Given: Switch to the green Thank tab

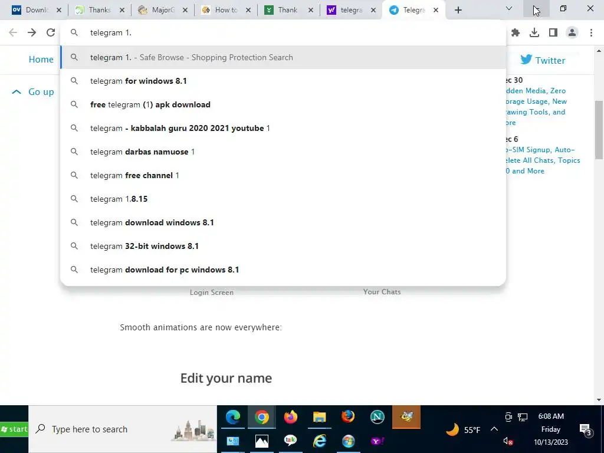Looking at the screenshot, I should 287,10.
